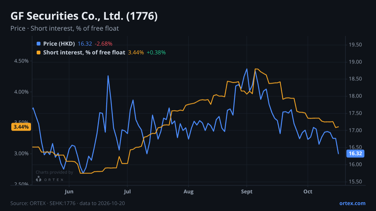376x211 pixels.
Task: Open the ortex.com link
Action: tap(352, 203)
